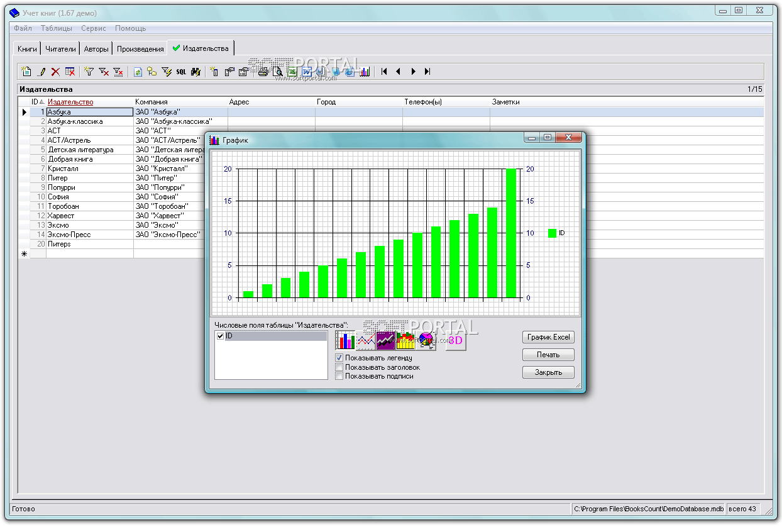
Task: Click the green refresh data icon
Action: pos(138,72)
